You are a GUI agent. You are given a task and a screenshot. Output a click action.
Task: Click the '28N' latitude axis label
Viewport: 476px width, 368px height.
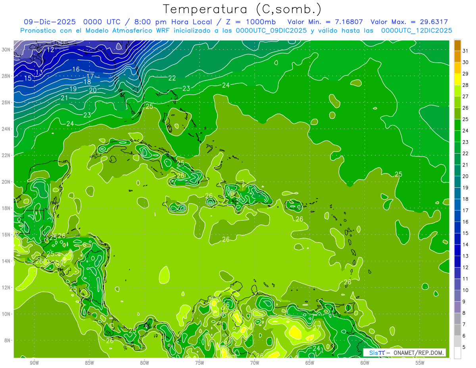6,76
